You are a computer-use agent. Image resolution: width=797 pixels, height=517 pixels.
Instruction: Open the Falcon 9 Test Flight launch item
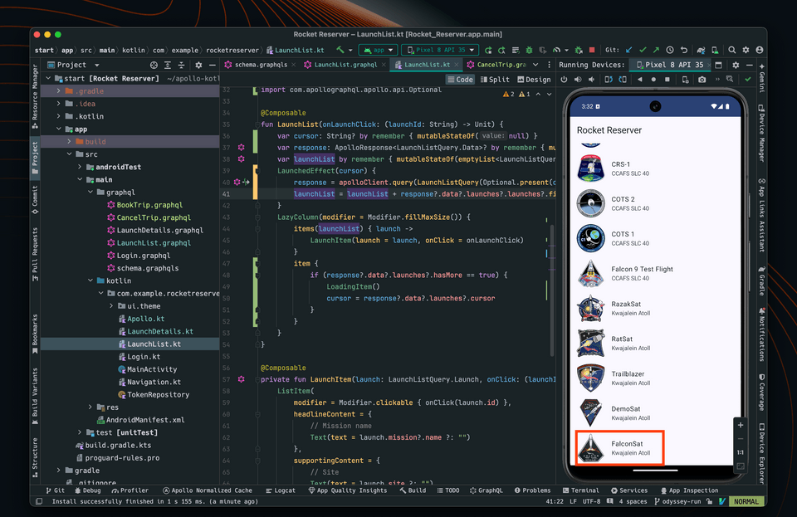point(656,273)
